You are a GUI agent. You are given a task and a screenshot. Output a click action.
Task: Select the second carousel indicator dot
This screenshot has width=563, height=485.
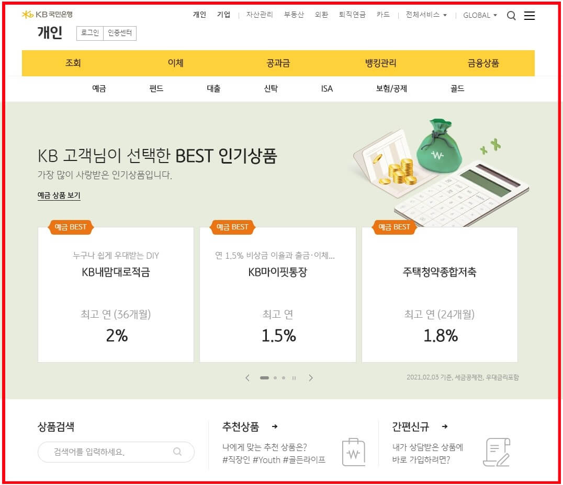pos(274,377)
